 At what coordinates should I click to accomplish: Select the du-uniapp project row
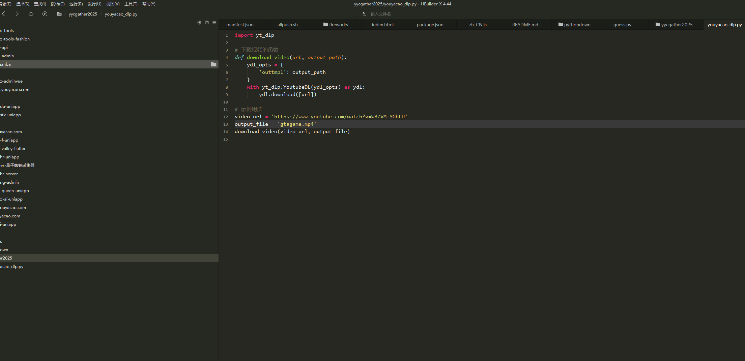[x=109, y=107]
